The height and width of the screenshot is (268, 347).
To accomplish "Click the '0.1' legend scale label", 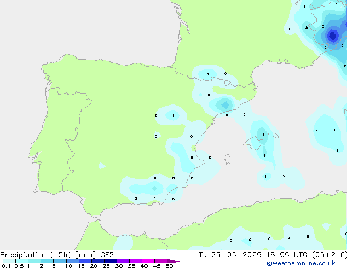I will (x=6, y=266).
